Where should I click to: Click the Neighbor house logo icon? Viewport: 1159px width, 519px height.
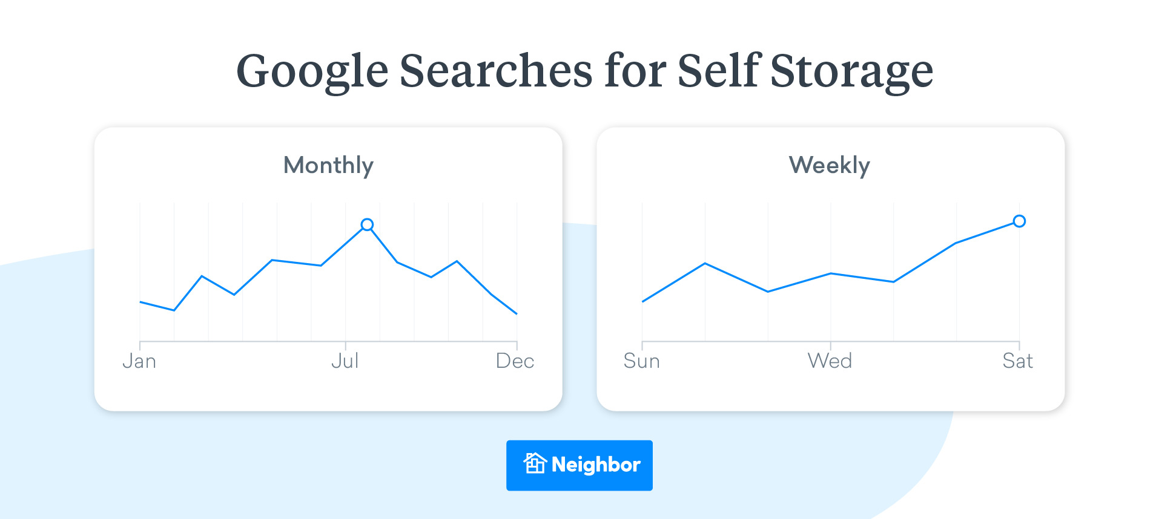[535, 464]
